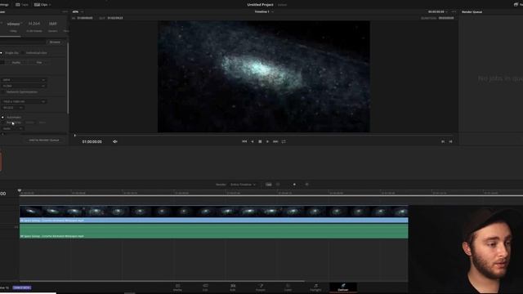Open the viewer zoom percentage dropdown
The height and width of the screenshot is (294, 523).
[78, 11]
